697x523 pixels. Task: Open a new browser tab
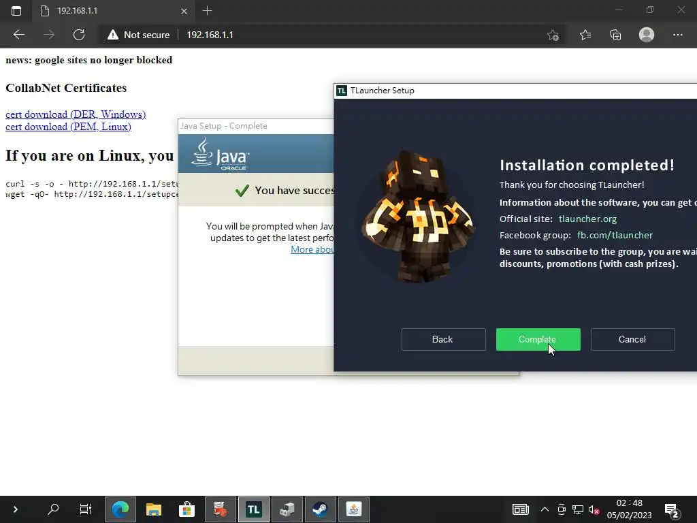[207, 11]
